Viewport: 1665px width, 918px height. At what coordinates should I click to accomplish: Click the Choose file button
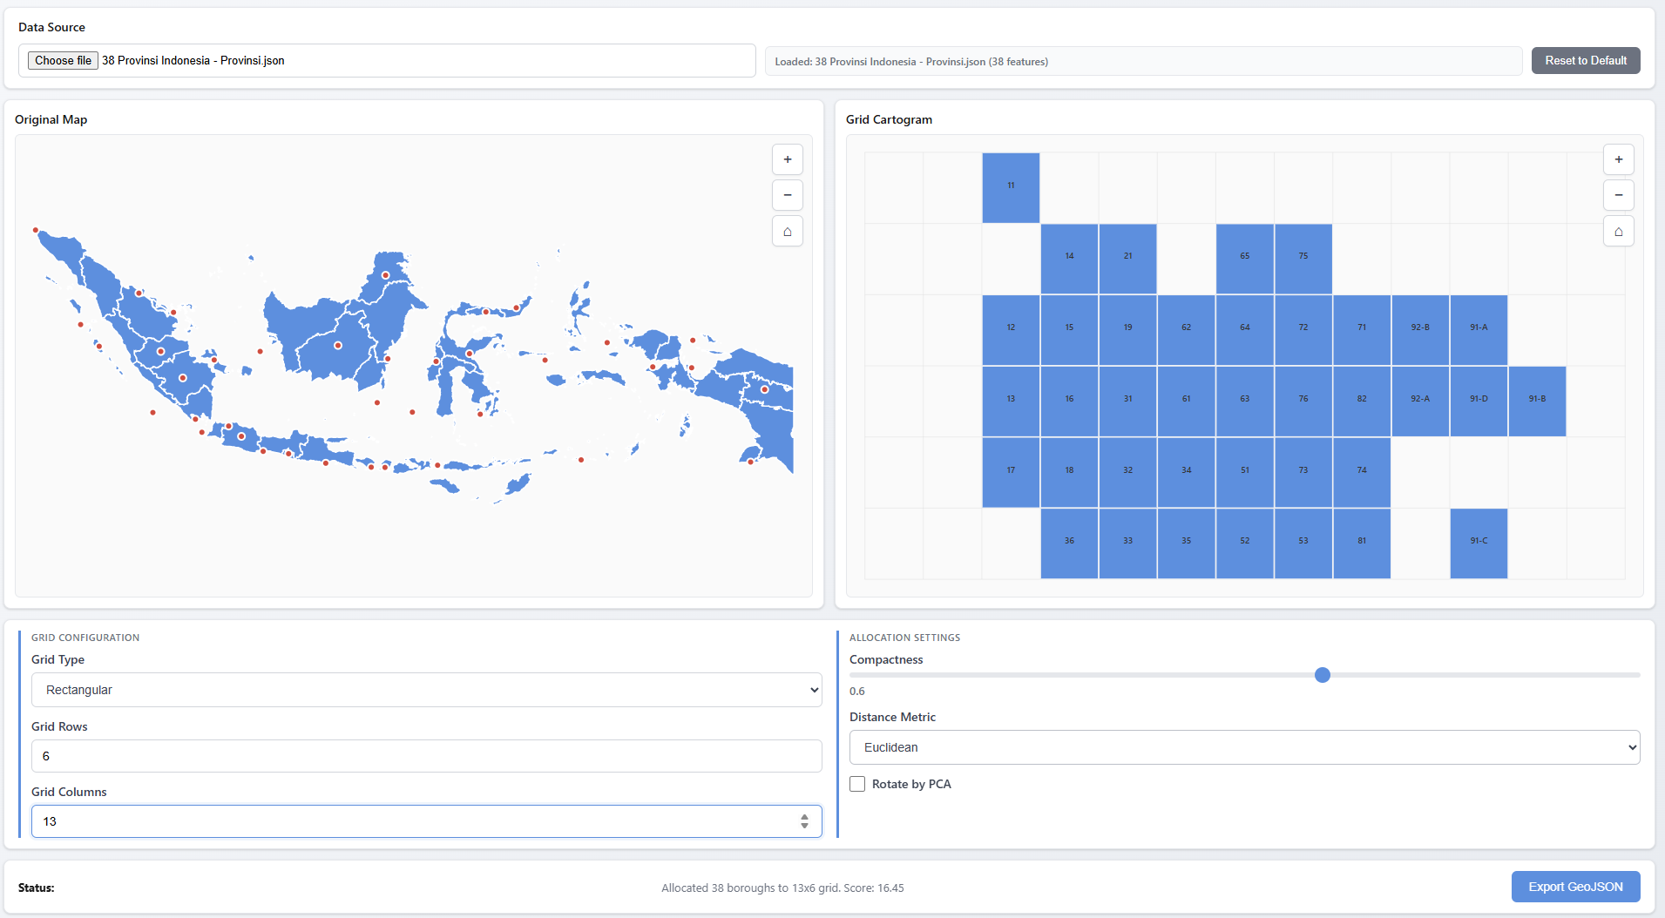(x=63, y=60)
